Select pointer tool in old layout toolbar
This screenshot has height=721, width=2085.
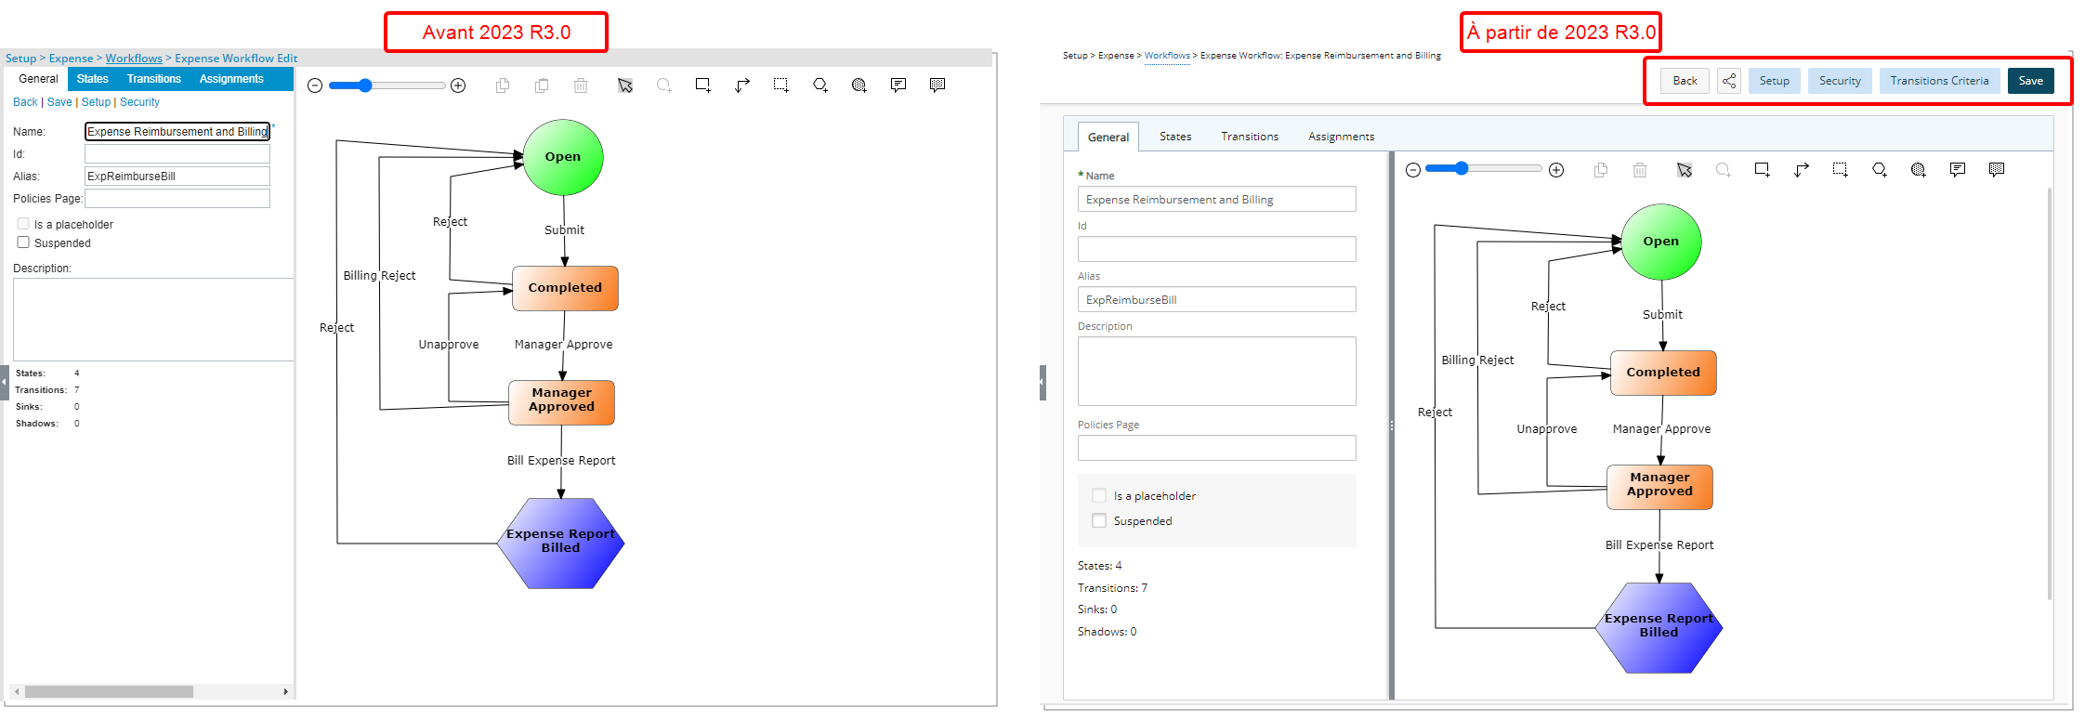pos(625,85)
